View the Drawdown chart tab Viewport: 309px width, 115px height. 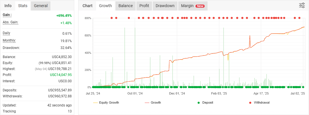click(165, 6)
